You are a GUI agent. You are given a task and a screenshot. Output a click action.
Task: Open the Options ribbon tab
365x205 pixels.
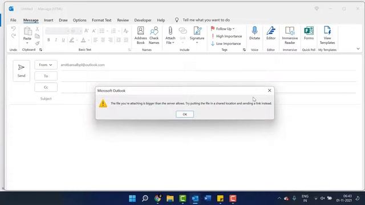click(x=79, y=20)
